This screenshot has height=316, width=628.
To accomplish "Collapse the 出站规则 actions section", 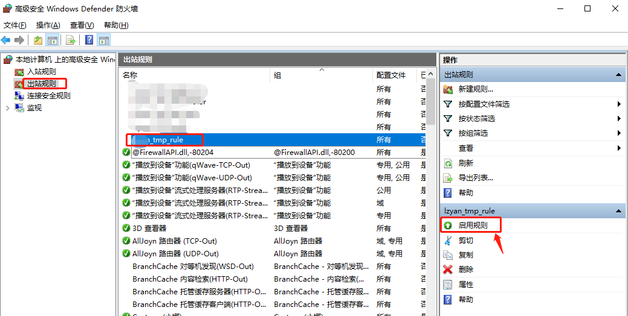I will tap(618, 75).
